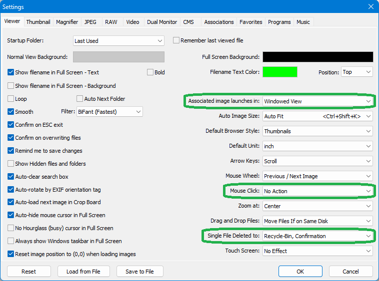Viewport: 379px width, 281px height.
Task: Pick the green Filename Text Color swatch
Action: pos(280,72)
